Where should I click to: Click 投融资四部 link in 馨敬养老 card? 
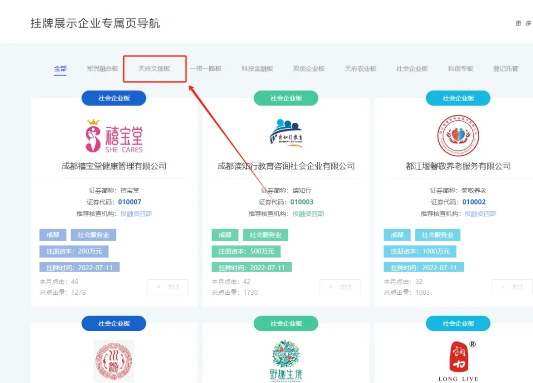point(480,213)
